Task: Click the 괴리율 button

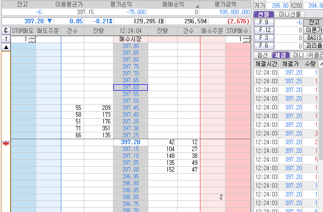Action: [313, 46]
